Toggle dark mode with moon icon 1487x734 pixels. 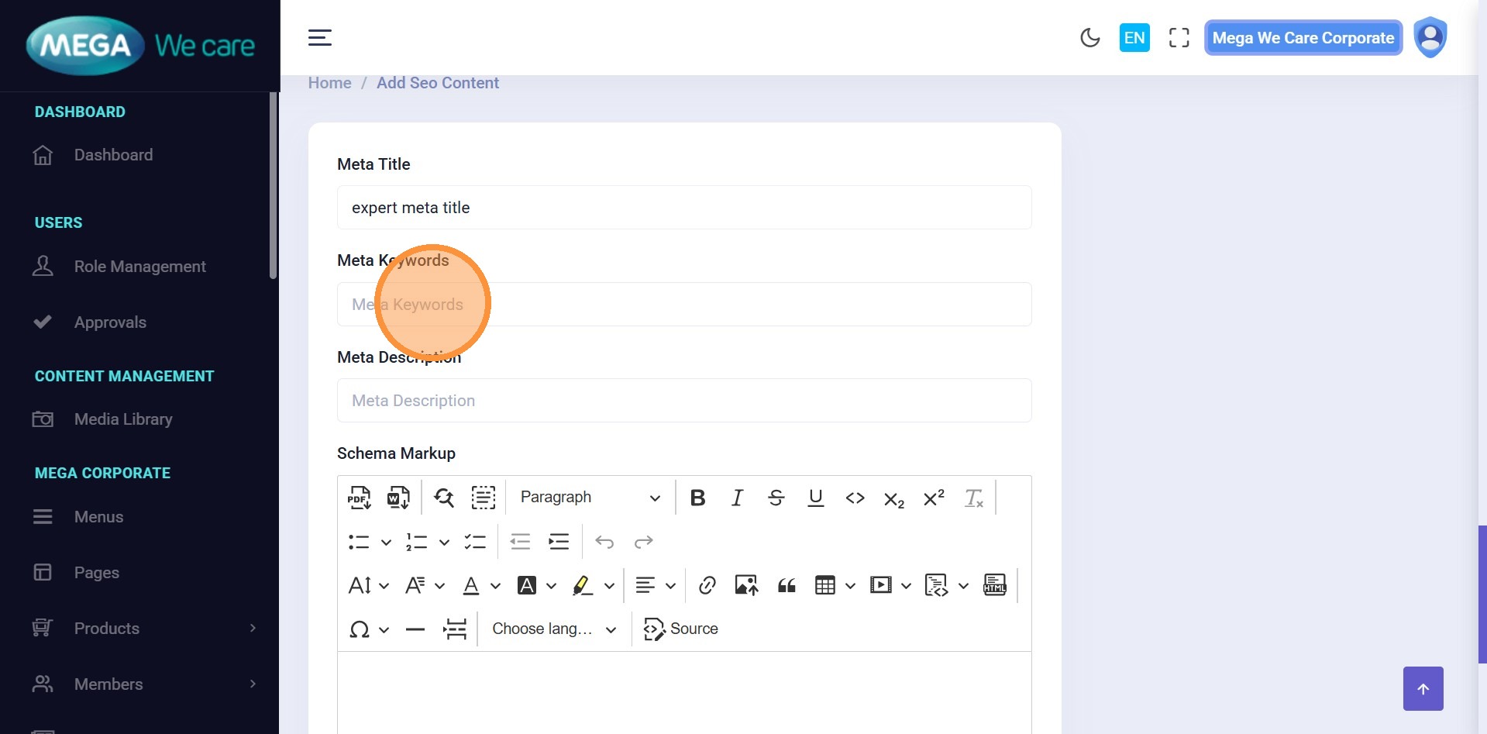point(1090,38)
